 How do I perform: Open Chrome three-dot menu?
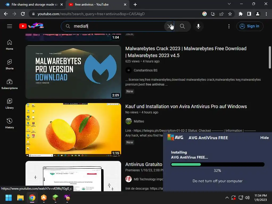266,14
